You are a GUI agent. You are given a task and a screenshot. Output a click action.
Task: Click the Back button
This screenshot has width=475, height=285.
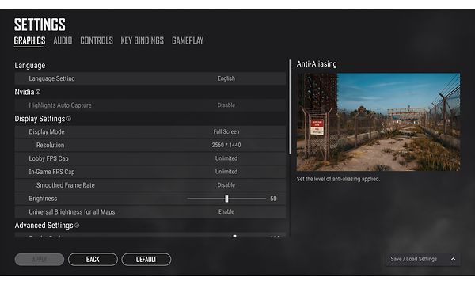coord(93,259)
